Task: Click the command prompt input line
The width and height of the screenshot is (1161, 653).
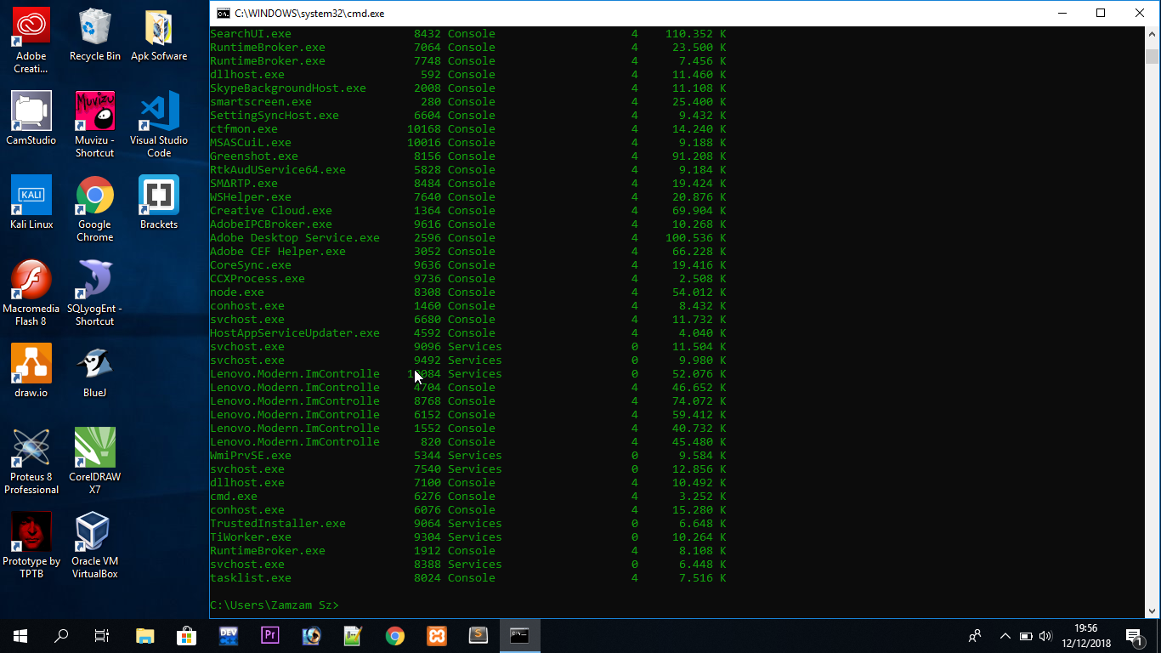Action: [x=357, y=605]
